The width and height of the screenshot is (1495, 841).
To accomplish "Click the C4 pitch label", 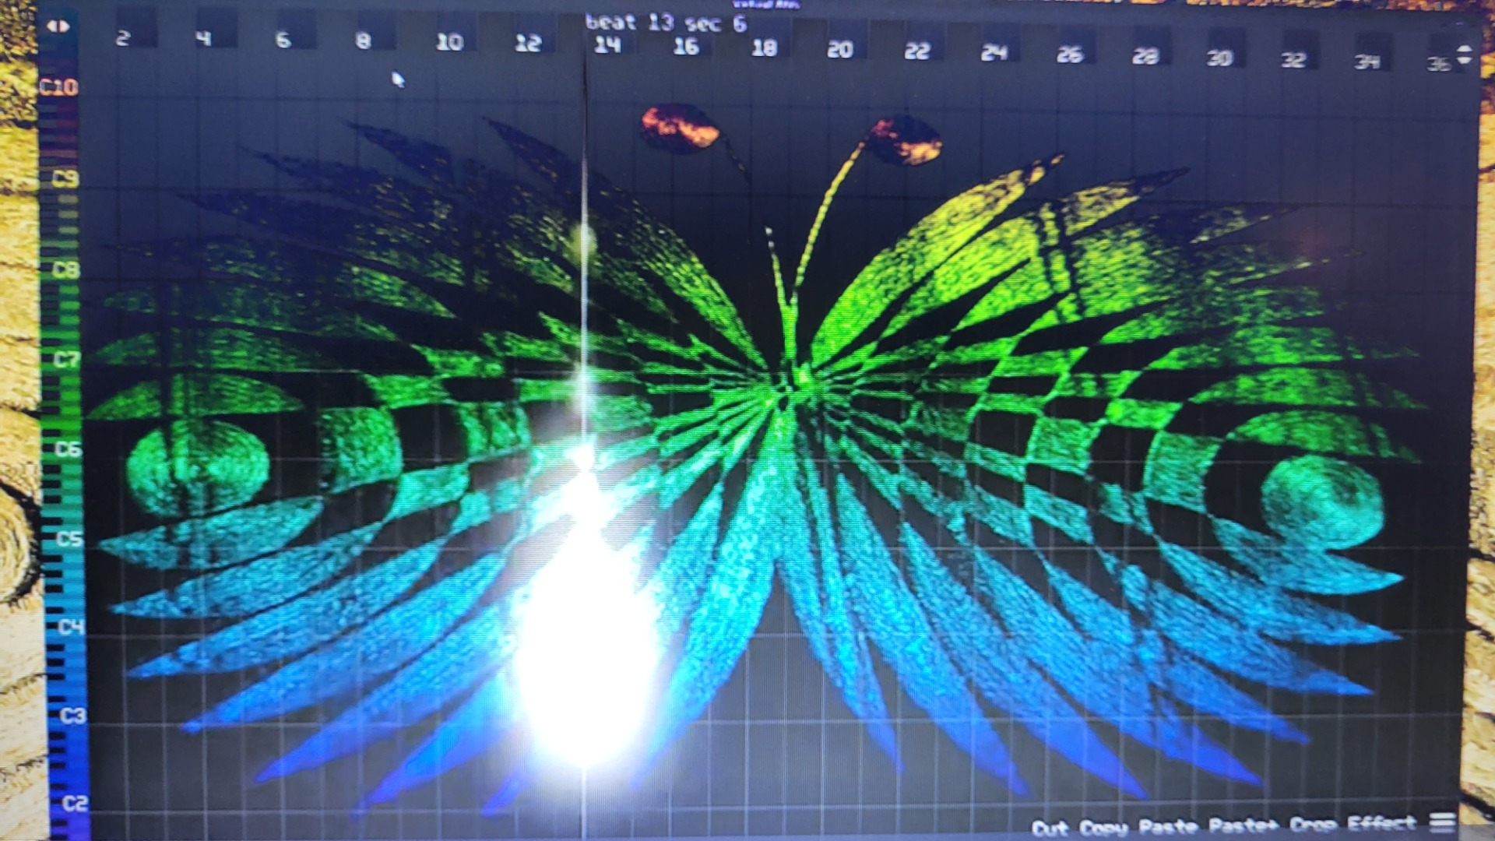I will (71, 627).
